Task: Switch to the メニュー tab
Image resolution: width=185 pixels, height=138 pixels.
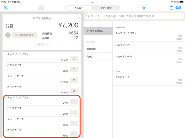Action: (79, 8)
